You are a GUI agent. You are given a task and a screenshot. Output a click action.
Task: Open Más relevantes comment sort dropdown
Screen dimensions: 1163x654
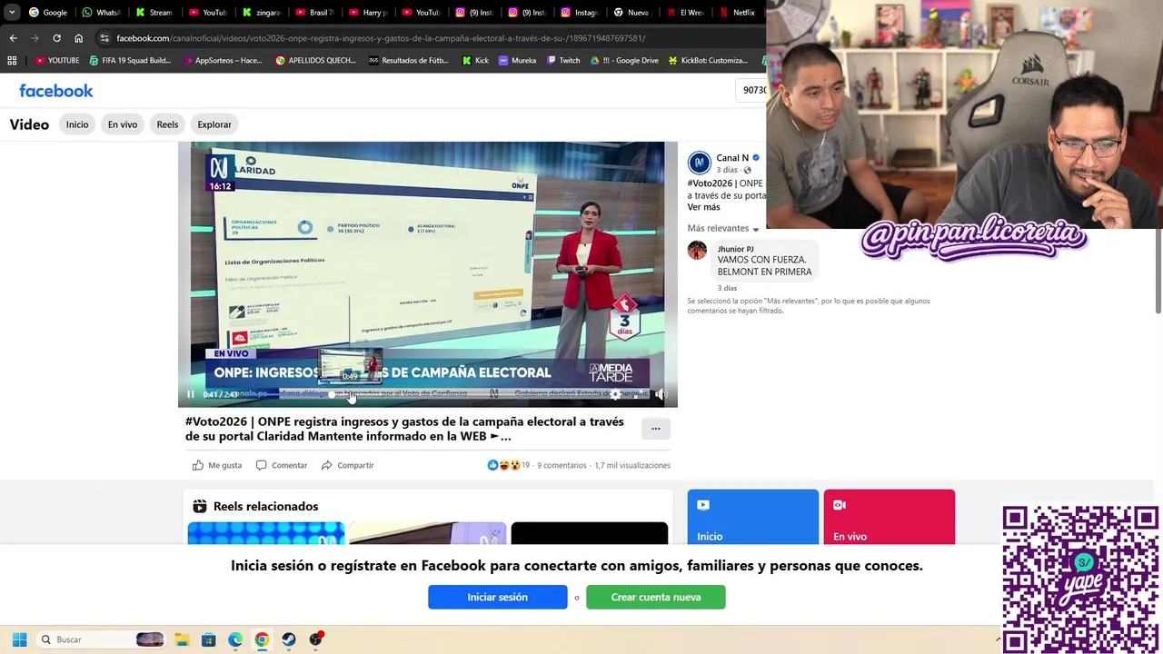[x=723, y=228]
